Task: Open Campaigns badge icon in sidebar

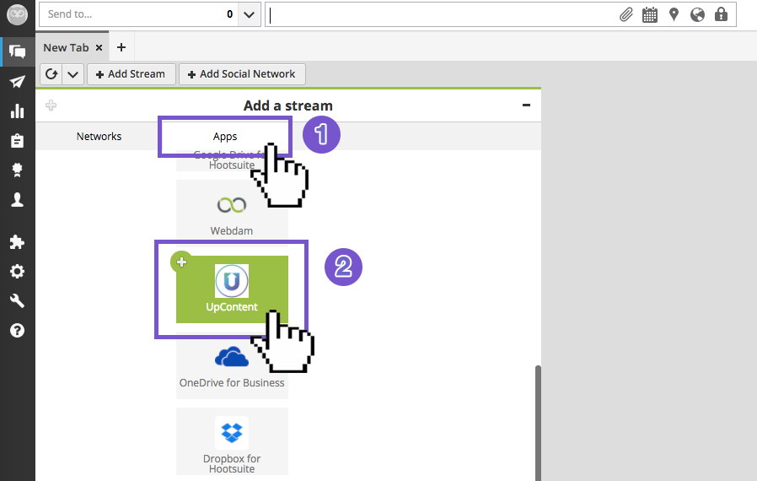Action: [18, 170]
